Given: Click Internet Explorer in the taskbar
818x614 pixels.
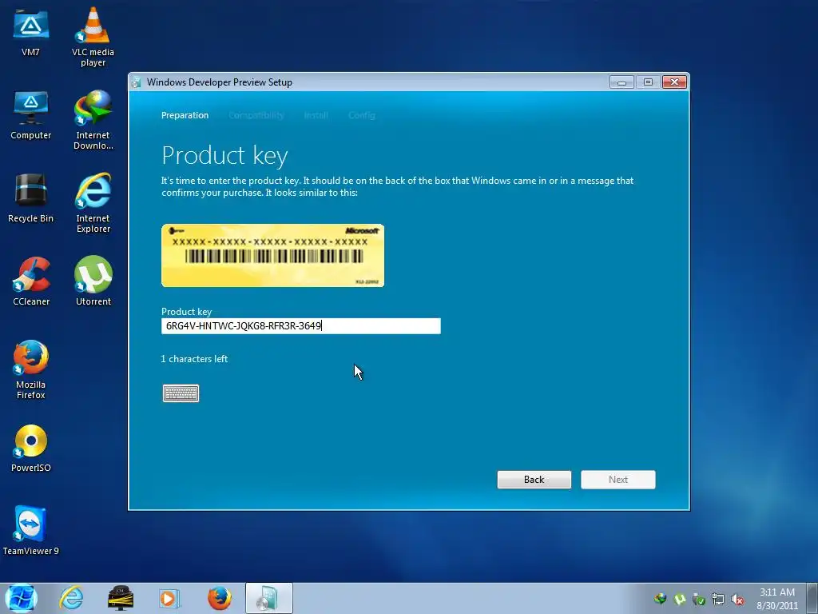Looking at the screenshot, I should [x=71, y=598].
